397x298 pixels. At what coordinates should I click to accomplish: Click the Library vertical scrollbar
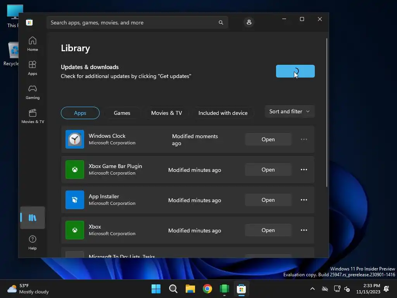(327, 113)
